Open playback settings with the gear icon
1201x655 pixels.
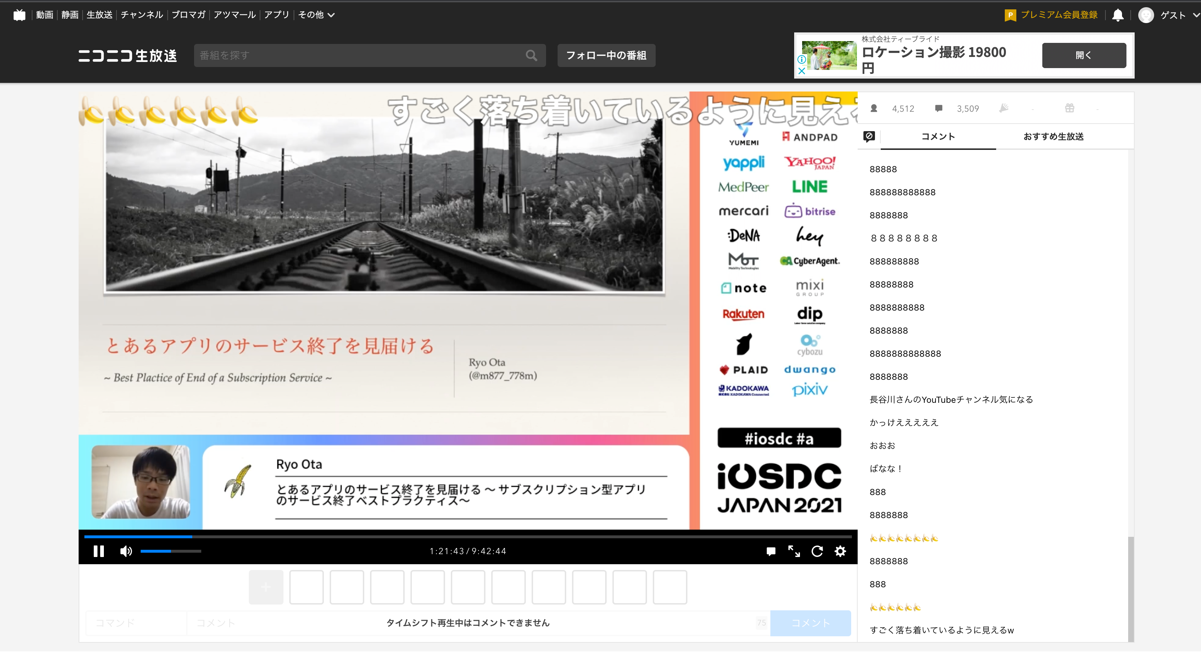coord(841,551)
